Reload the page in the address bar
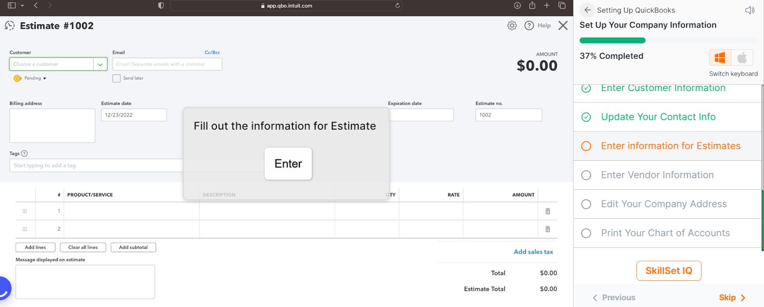The width and height of the screenshot is (764, 307). 397,6
